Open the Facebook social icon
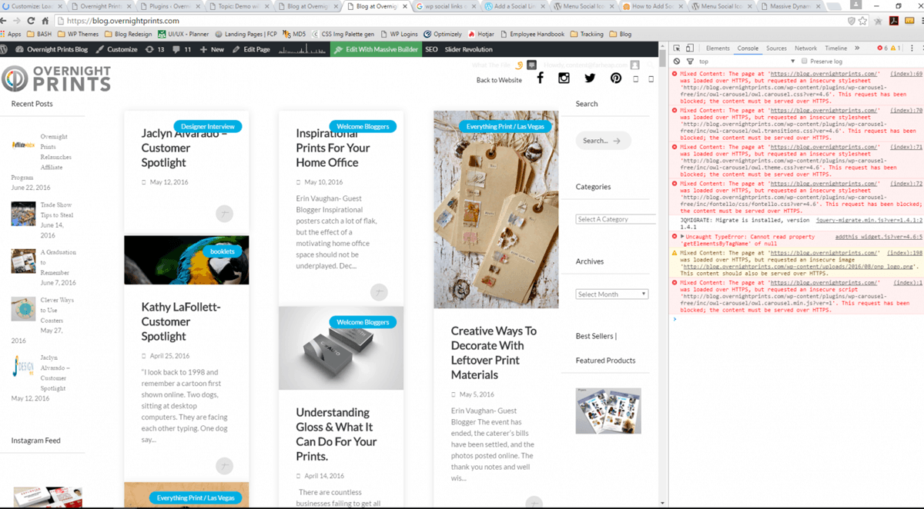The width and height of the screenshot is (924, 509). (540, 78)
